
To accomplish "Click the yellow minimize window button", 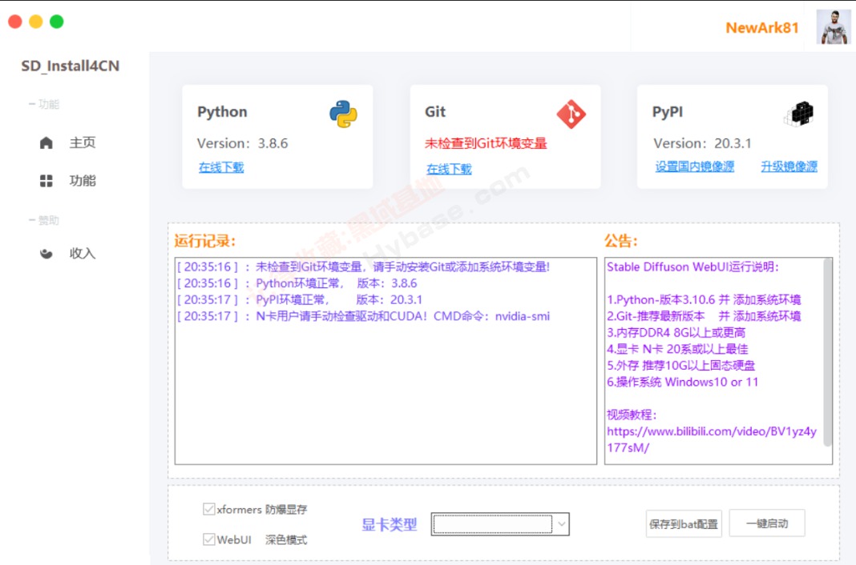I will (36, 22).
